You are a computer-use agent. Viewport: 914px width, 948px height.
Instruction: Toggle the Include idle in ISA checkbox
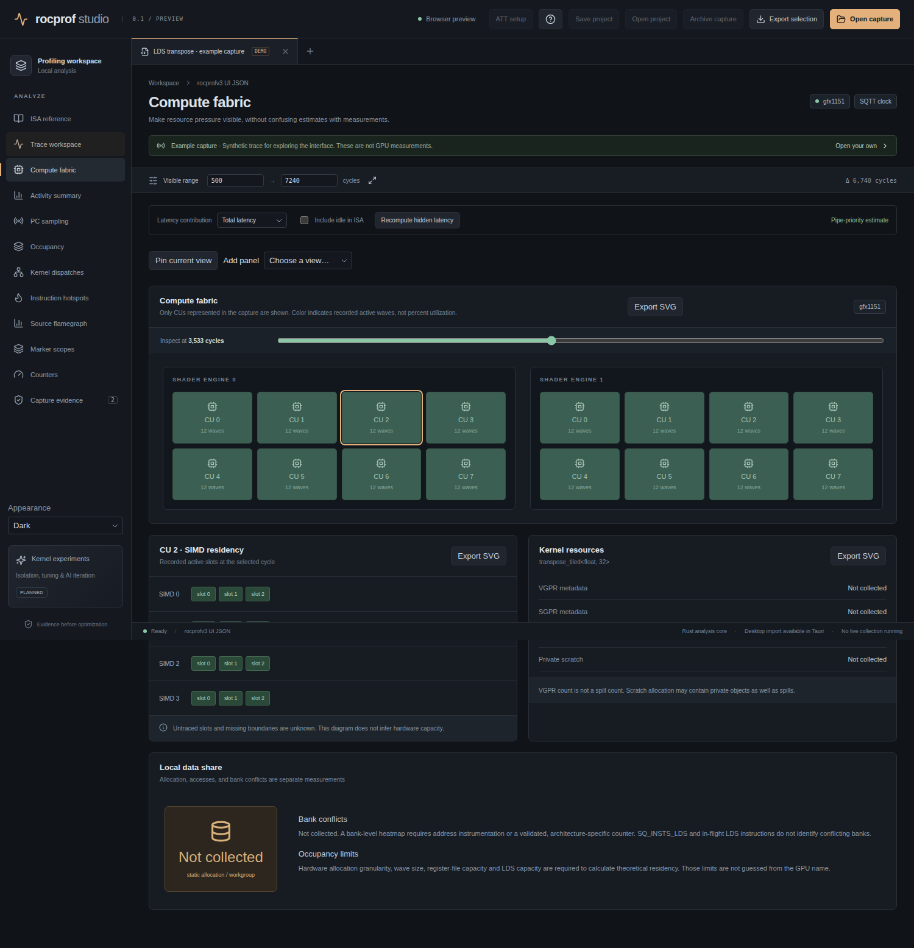[304, 221]
